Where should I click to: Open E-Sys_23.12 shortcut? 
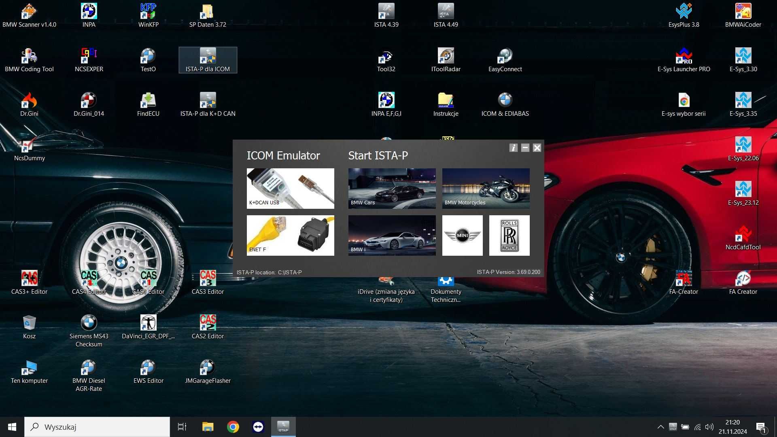coord(743,194)
